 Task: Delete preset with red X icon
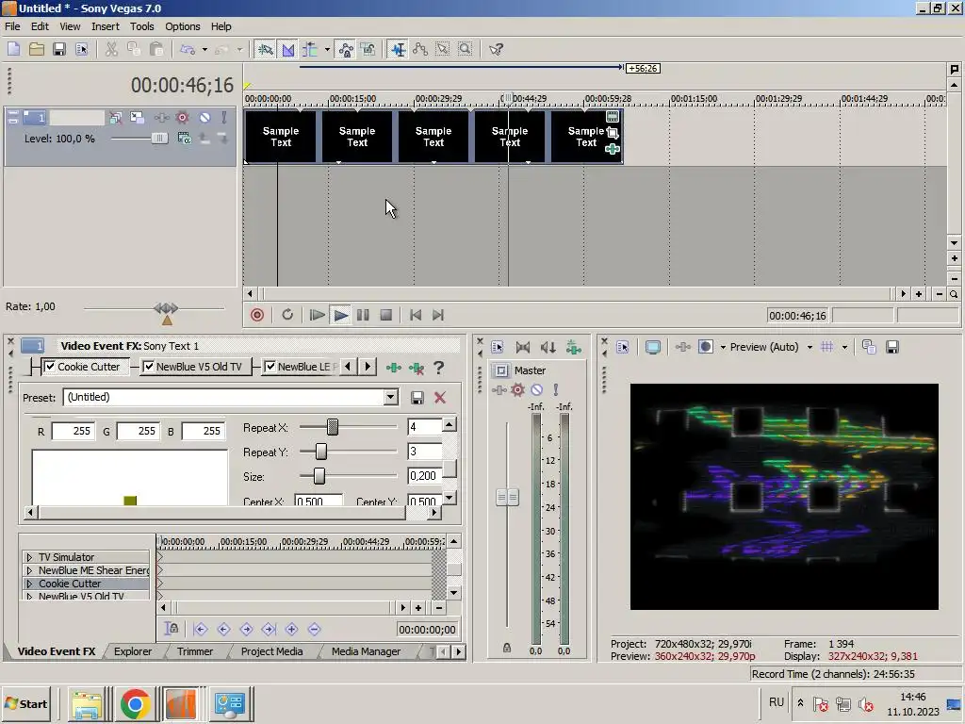[x=440, y=398]
